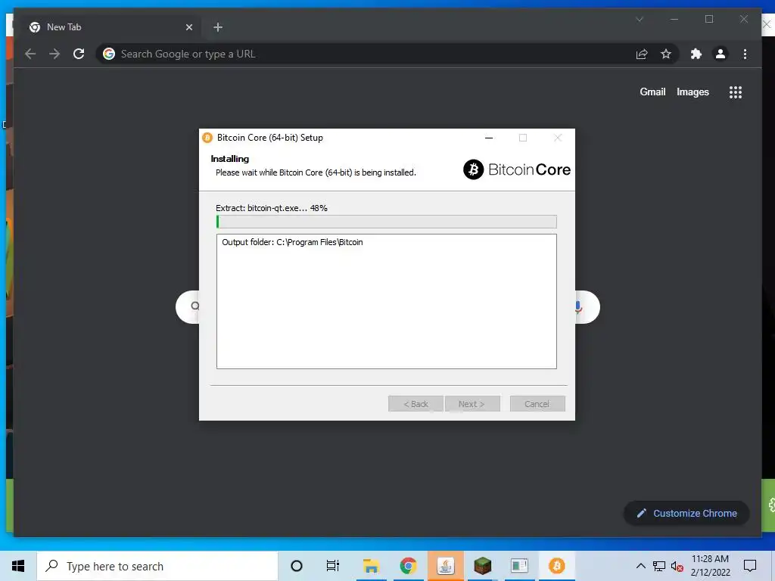Open Cortana circle icon
This screenshot has width=775, height=581.
click(x=297, y=566)
